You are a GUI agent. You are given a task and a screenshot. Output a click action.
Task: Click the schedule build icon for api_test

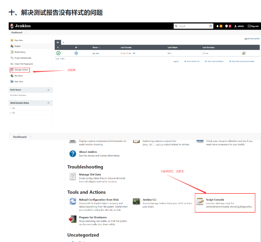tap(244, 53)
